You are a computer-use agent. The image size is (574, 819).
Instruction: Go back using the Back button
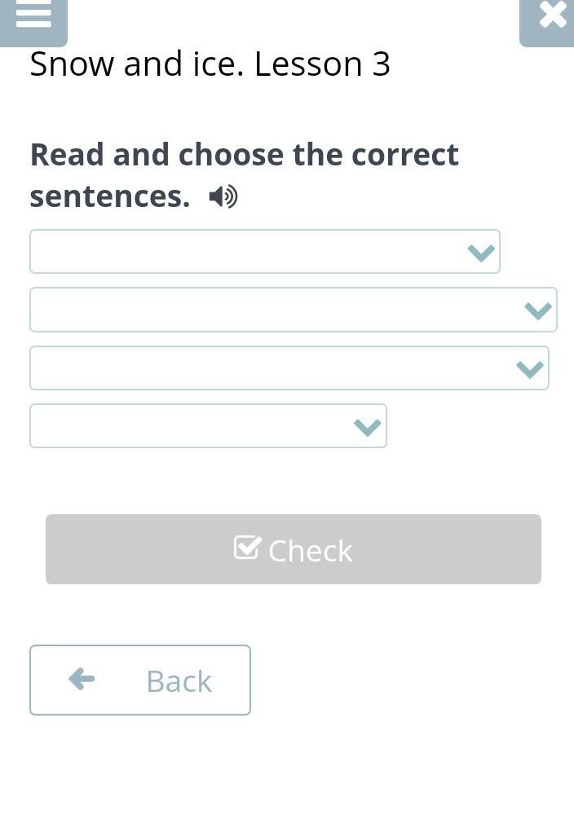tap(140, 680)
